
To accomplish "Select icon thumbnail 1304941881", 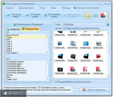I will pyautogui.click(x=99, y=45).
